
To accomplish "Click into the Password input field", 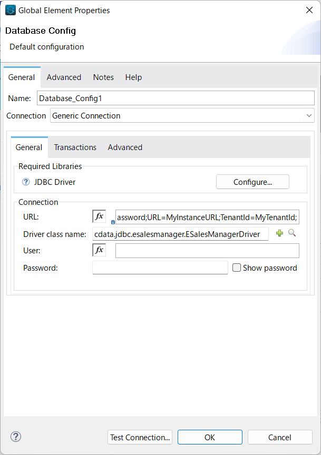I will tap(160, 268).
